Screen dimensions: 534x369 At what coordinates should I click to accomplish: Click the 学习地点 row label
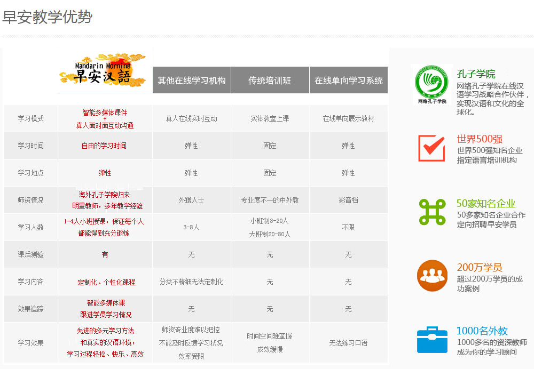tap(30, 173)
